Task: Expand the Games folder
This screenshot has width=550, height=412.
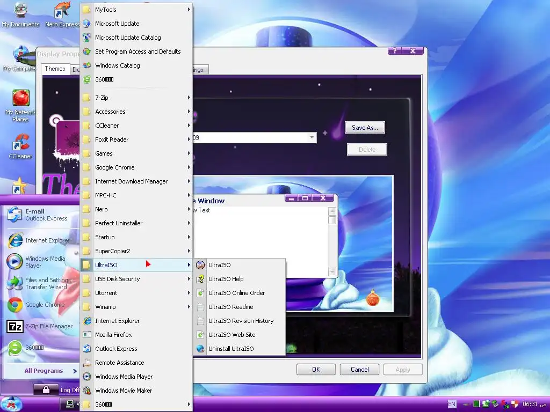Action: pos(136,153)
